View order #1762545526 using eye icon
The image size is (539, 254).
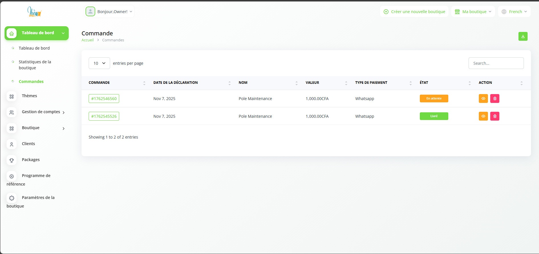[x=483, y=116]
